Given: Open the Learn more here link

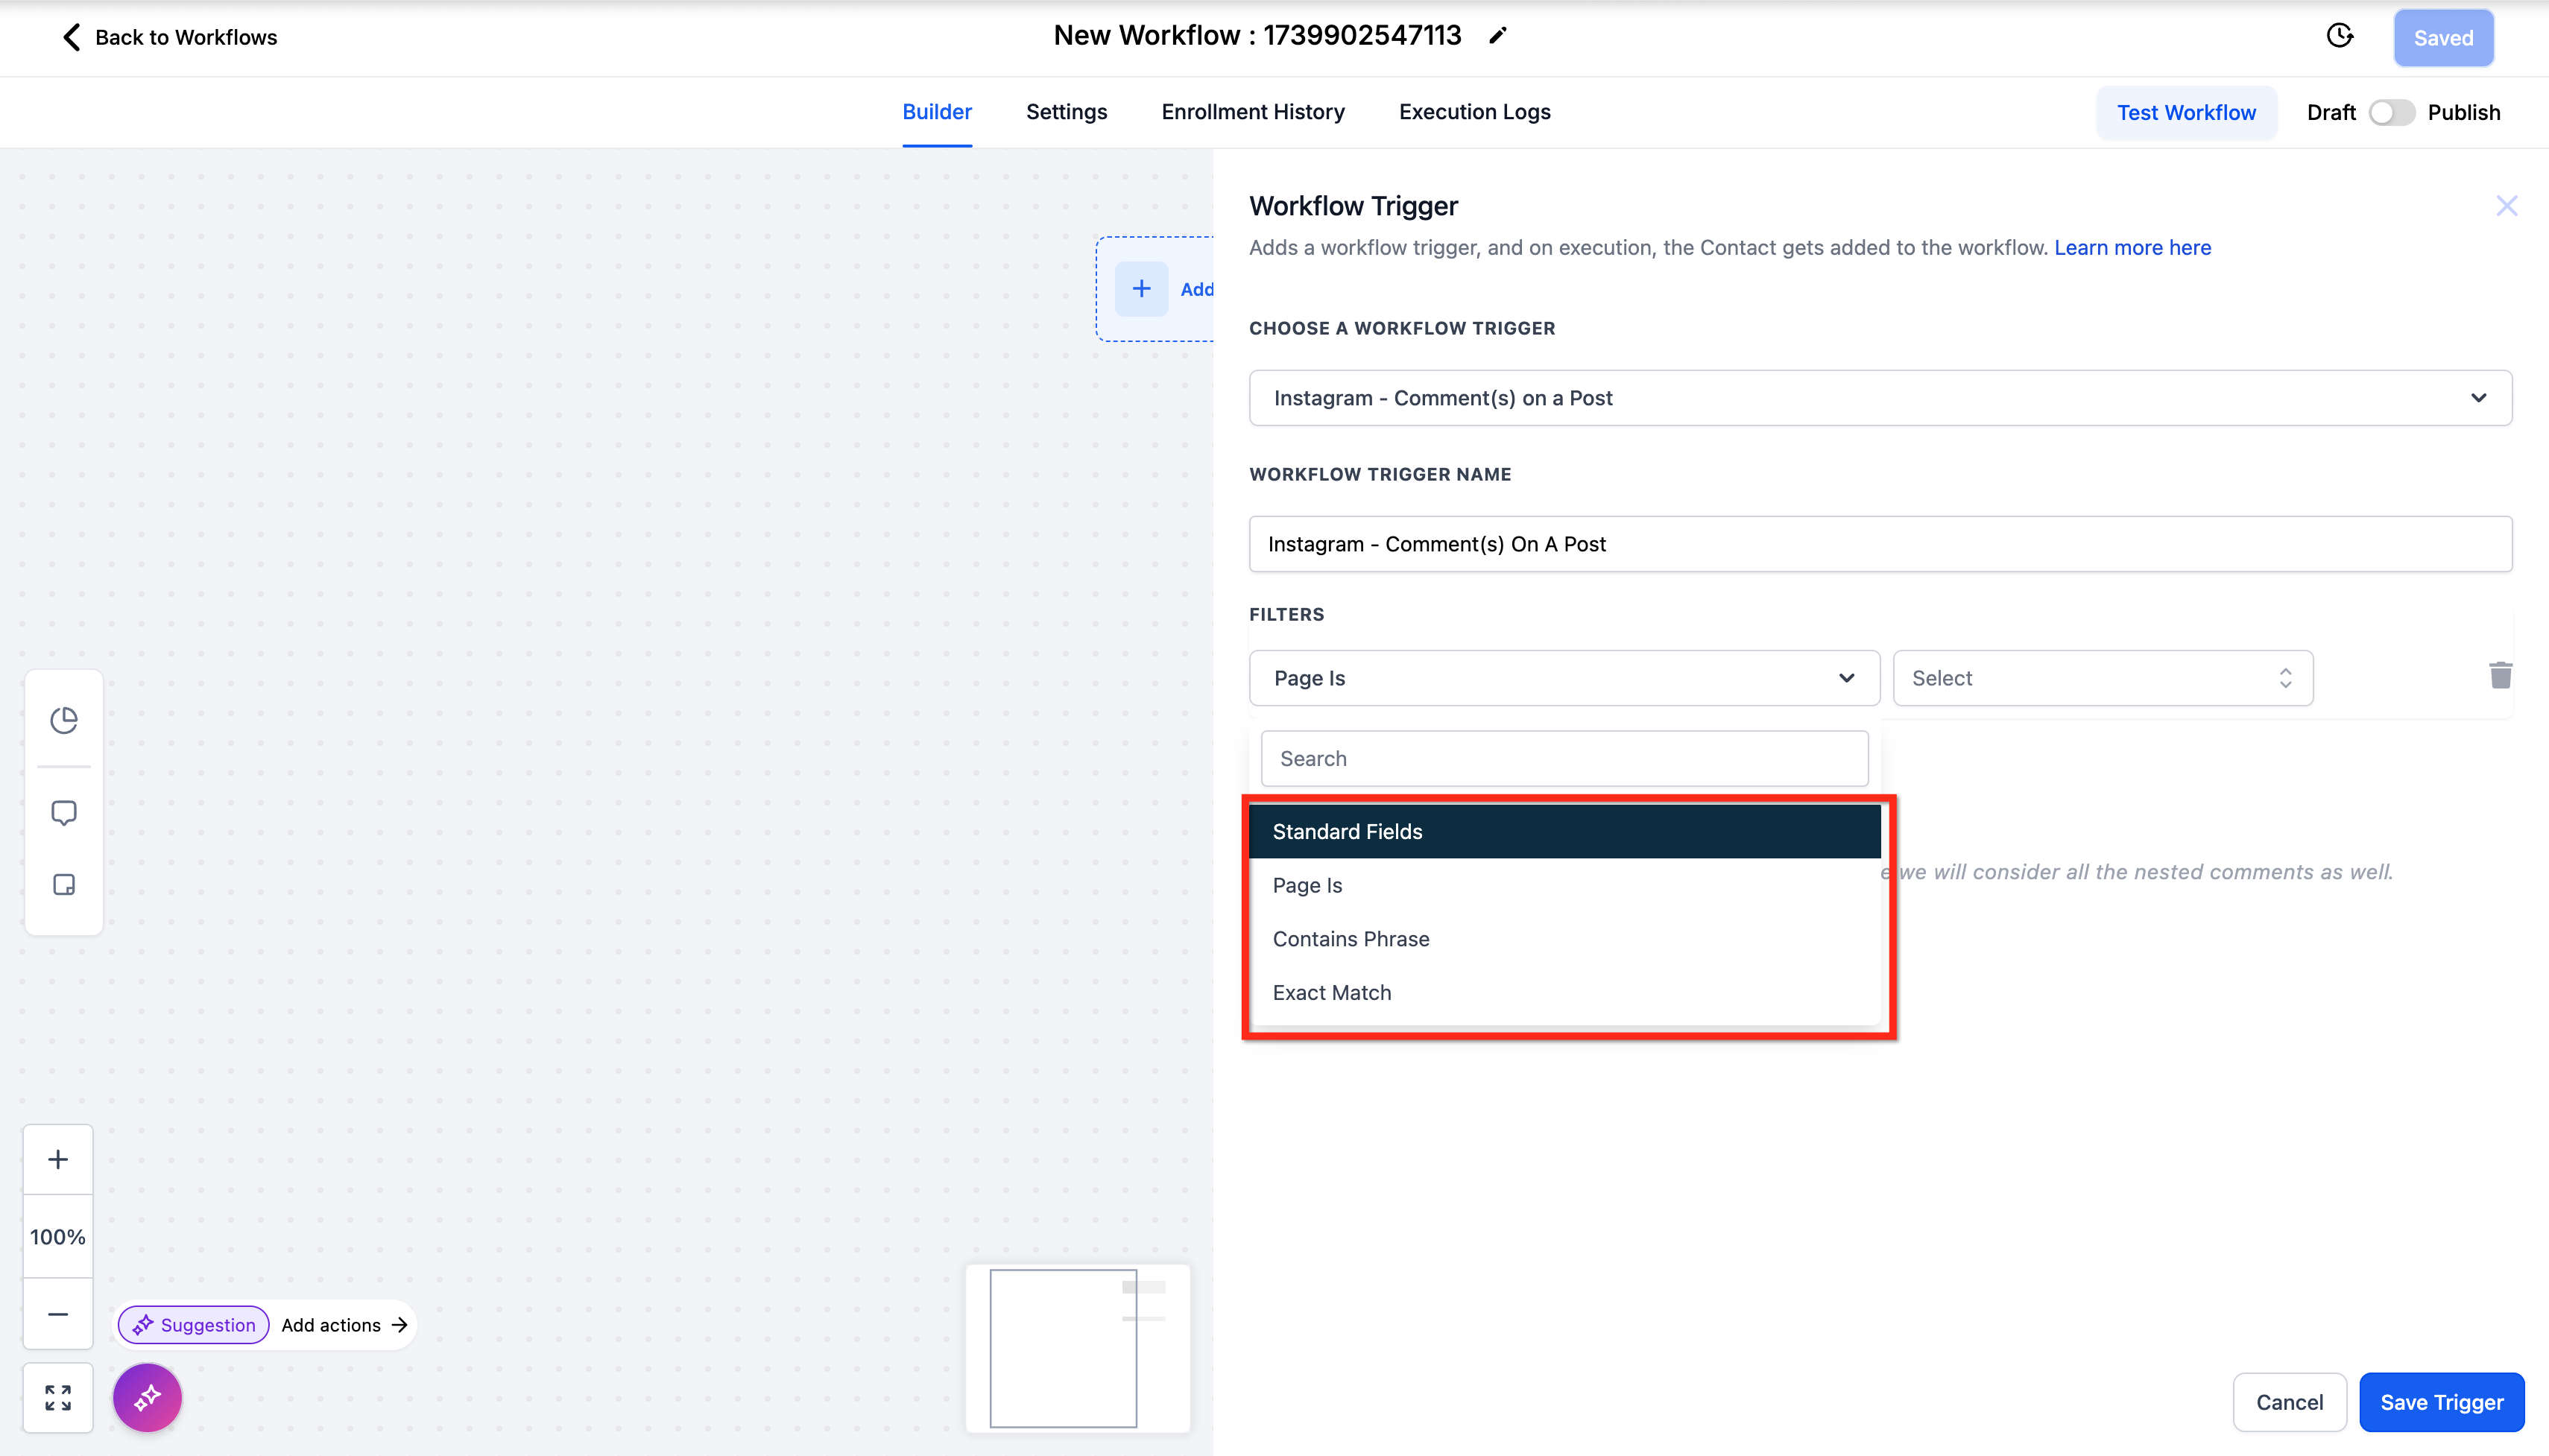Looking at the screenshot, I should click(x=2132, y=247).
